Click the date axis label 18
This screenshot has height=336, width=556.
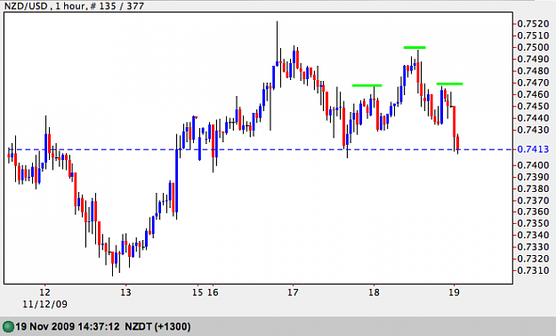coord(374,292)
